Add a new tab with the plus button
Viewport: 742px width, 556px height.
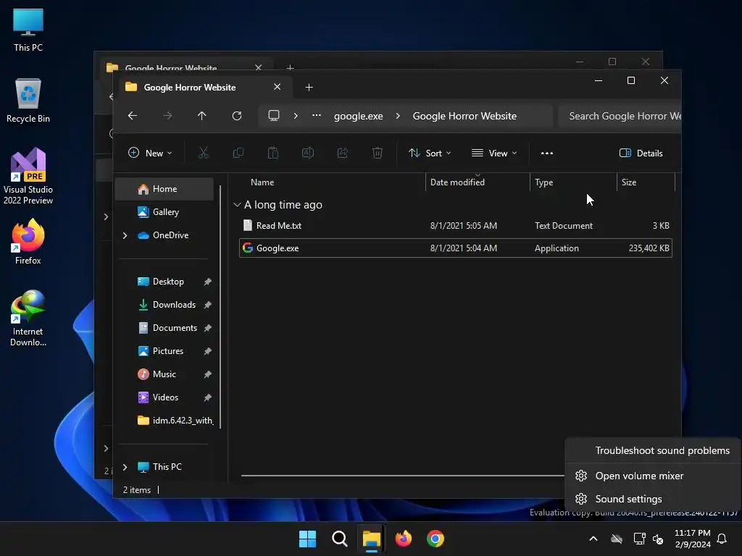[x=309, y=87]
